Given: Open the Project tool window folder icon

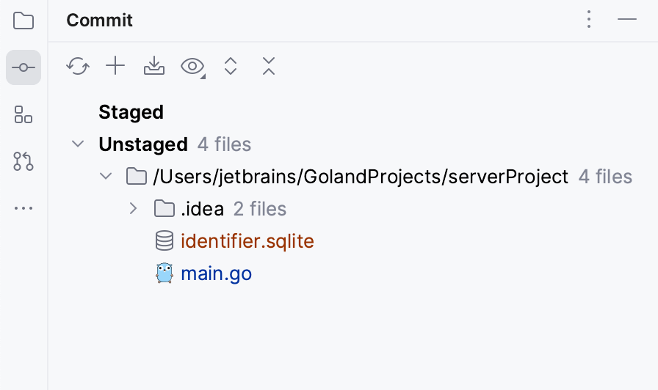Looking at the screenshot, I should click(x=23, y=21).
